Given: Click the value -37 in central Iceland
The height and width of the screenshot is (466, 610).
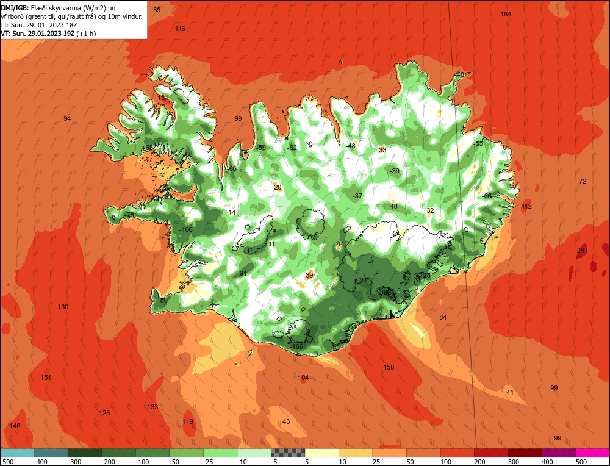Looking at the screenshot, I should coord(357,196).
